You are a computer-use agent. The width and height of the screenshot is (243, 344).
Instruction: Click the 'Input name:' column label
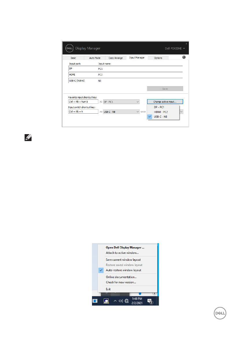point(105,64)
